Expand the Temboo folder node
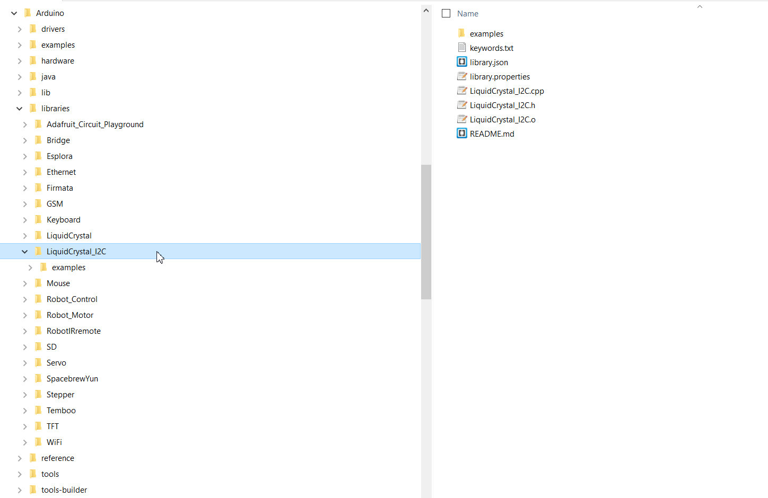This screenshot has width=768, height=498. click(25, 411)
